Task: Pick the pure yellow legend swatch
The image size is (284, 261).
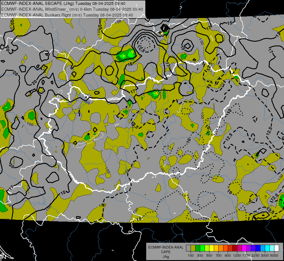Action: coord(211,248)
